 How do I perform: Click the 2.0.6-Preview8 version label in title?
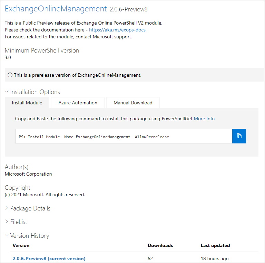pyautogui.click(x=129, y=9)
